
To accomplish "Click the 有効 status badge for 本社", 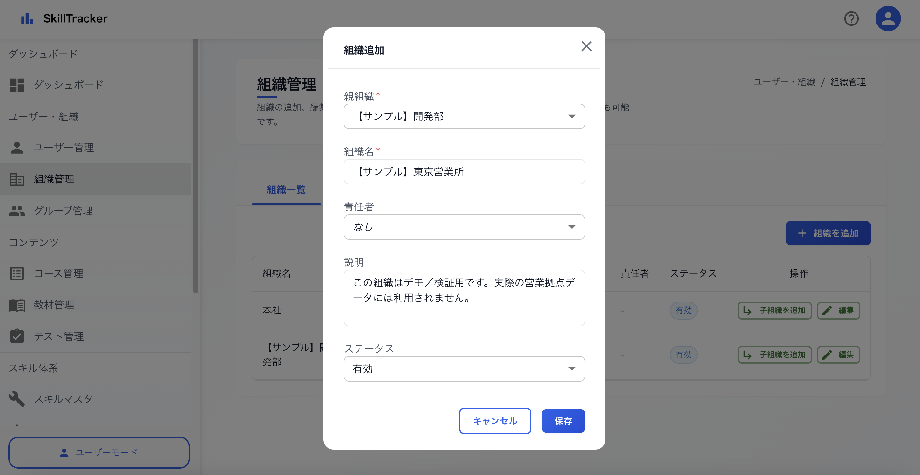I will tap(684, 310).
